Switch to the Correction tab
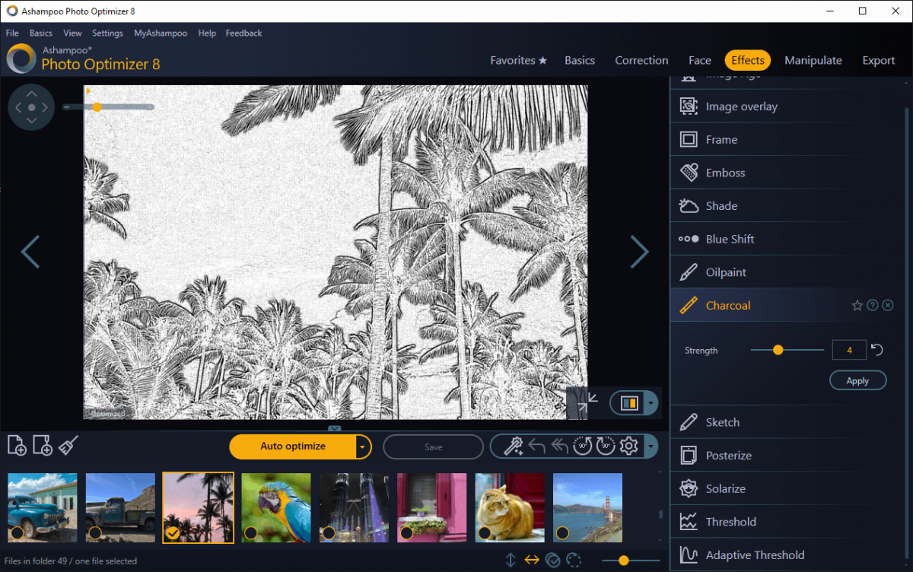913x572 pixels. click(641, 60)
